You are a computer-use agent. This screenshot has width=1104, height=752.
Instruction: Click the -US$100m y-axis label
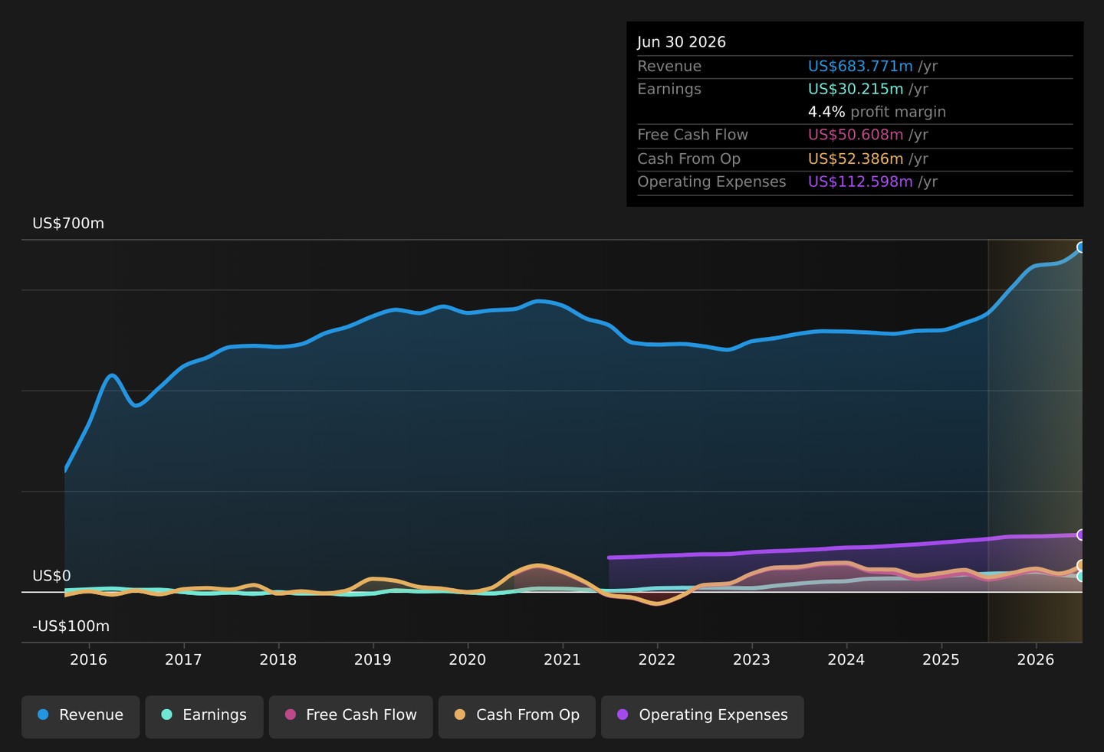pos(71,626)
